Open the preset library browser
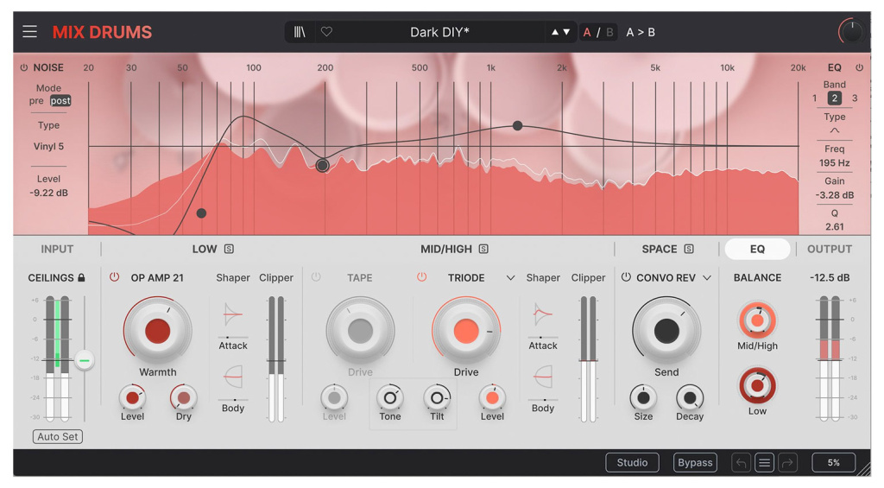884x488 pixels. point(300,32)
